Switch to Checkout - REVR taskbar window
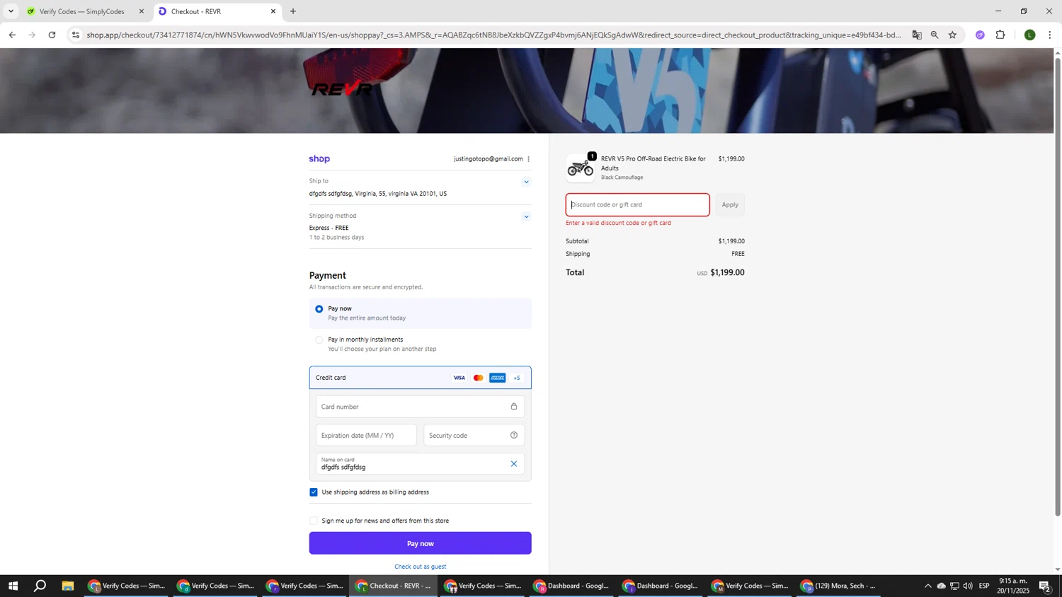Image resolution: width=1062 pixels, height=597 pixels. [394, 586]
